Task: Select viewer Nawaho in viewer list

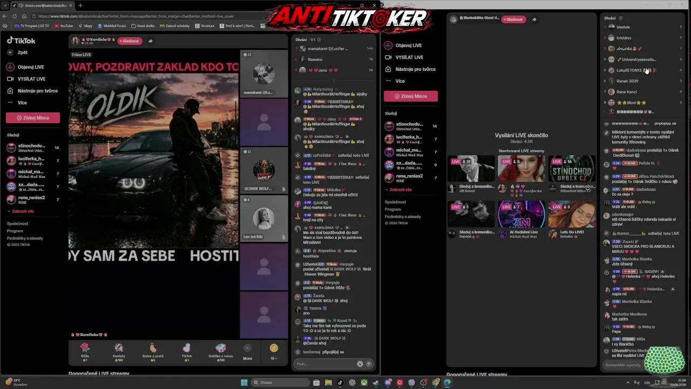Action: 335,59
